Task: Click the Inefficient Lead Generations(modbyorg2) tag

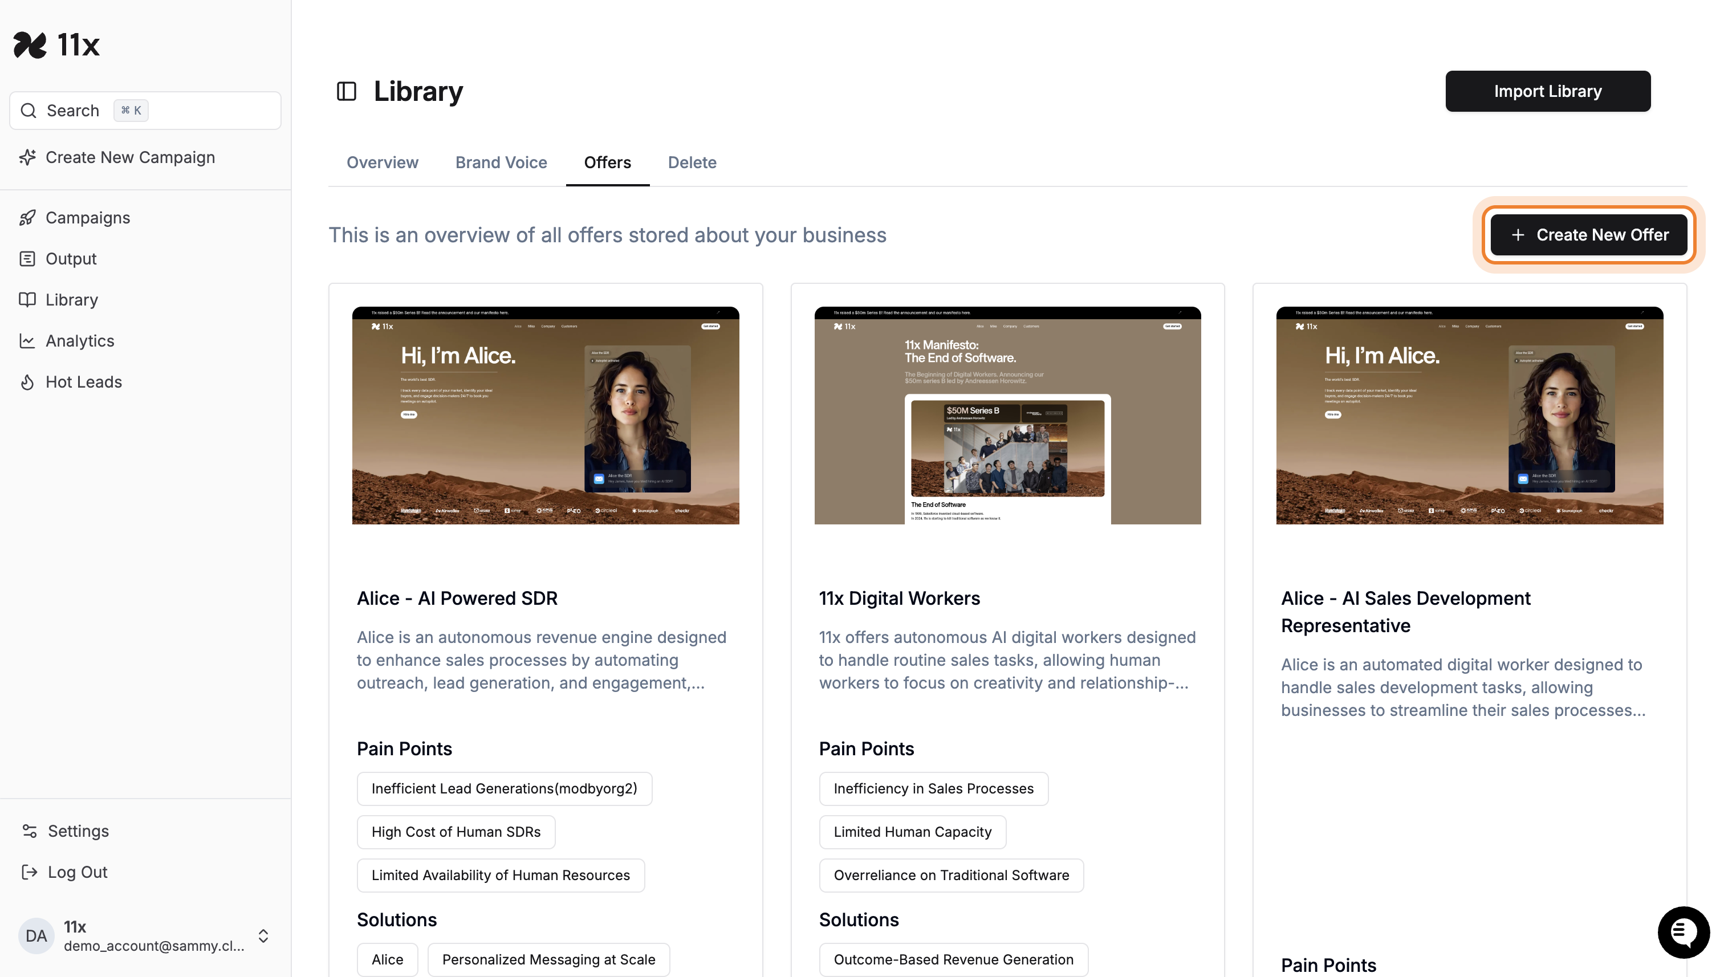Action: click(x=505, y=788)
